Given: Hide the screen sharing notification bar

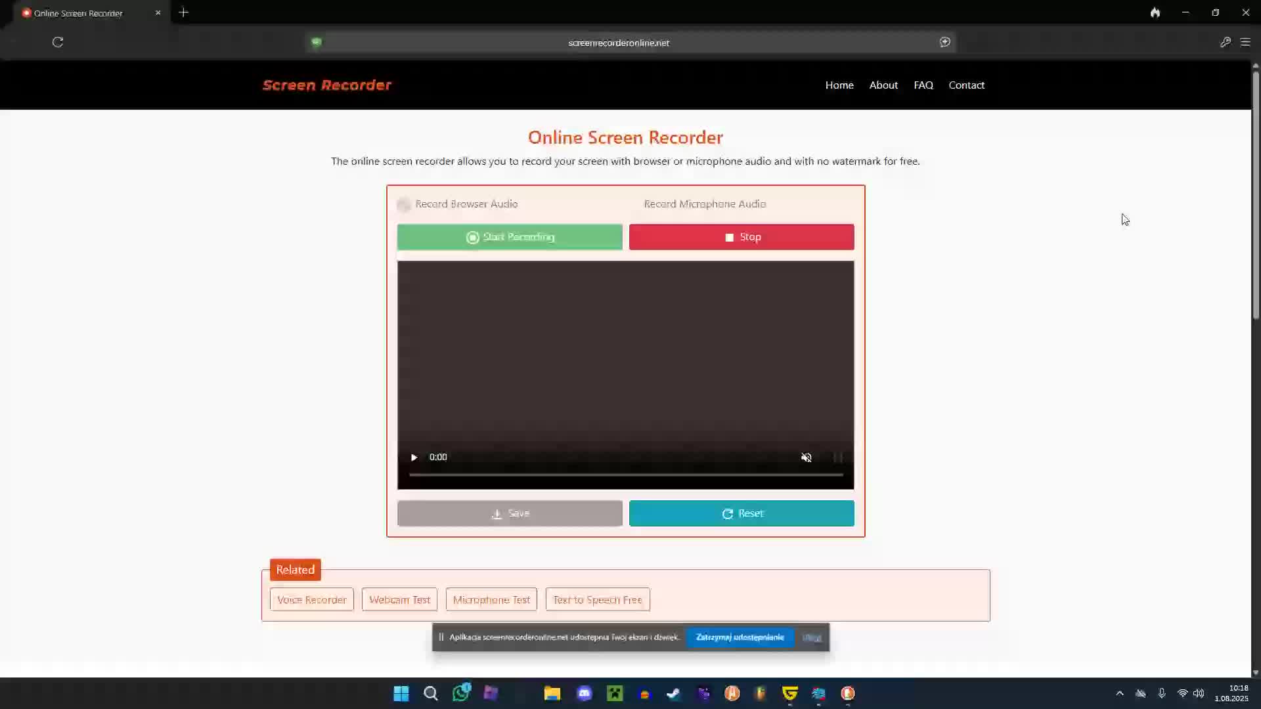Looking at the screenshot, I should tap(812, 637).
